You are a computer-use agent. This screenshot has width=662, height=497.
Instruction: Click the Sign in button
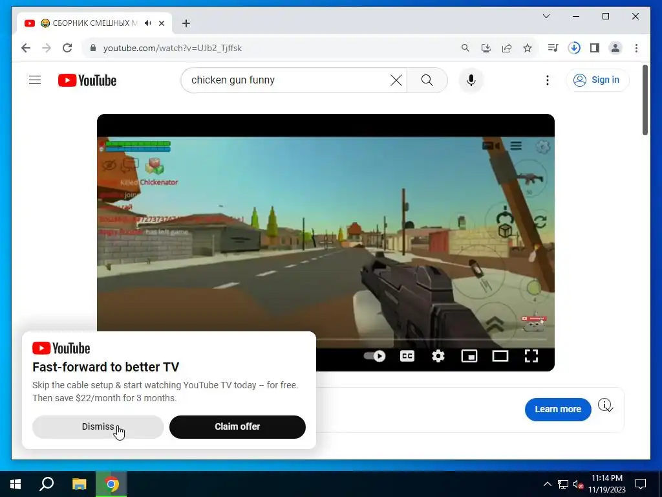click(x=597, y=80)
